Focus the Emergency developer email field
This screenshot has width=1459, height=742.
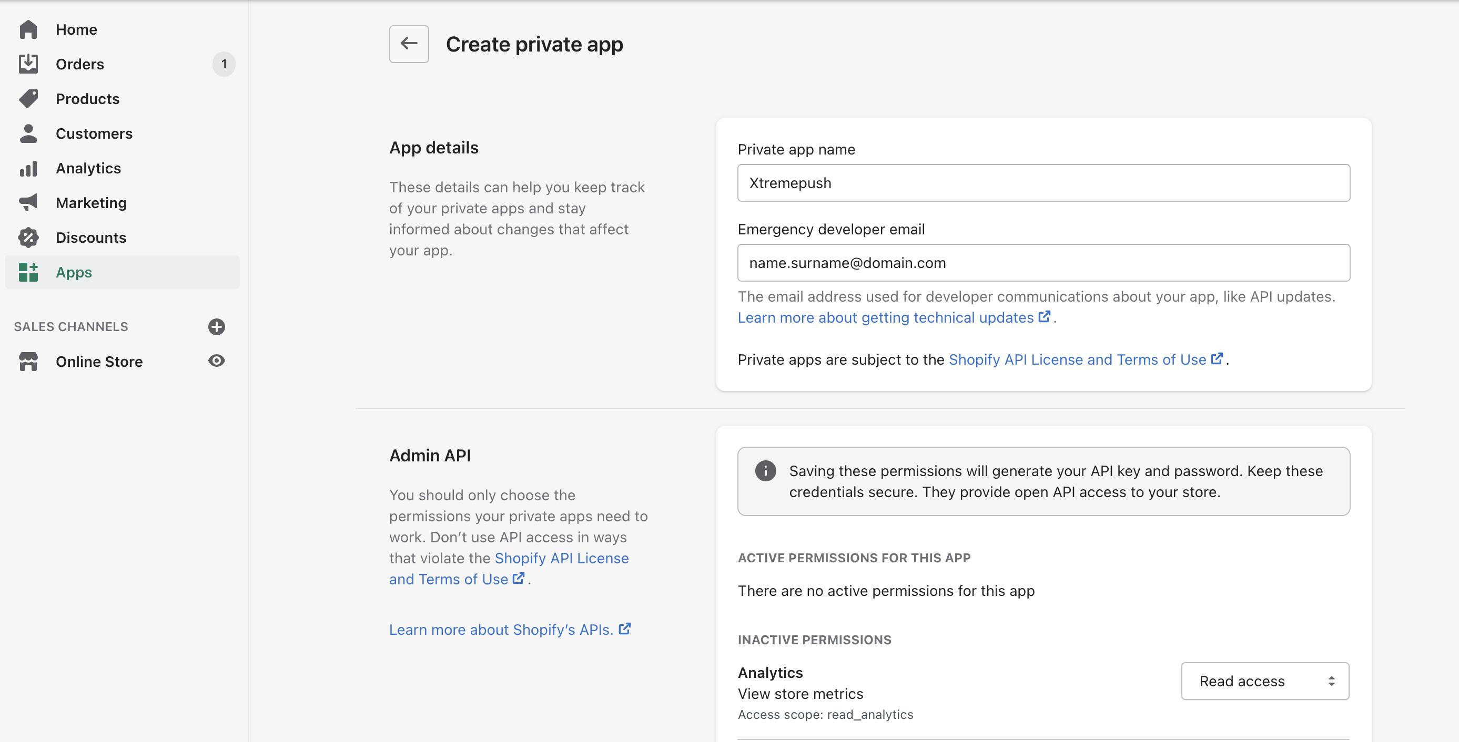pos(1043,263)
